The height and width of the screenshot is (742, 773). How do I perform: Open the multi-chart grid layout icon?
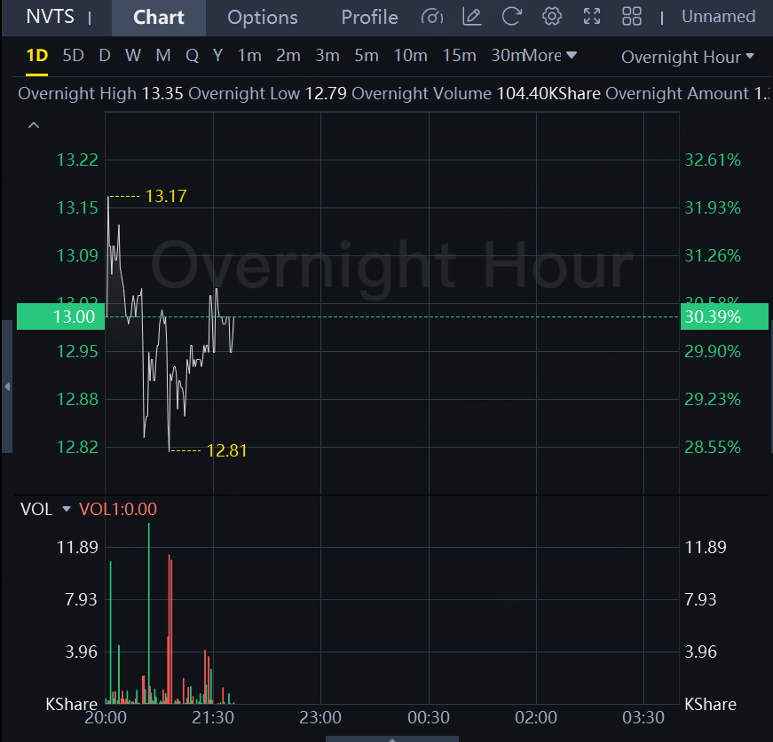(632, 17)
